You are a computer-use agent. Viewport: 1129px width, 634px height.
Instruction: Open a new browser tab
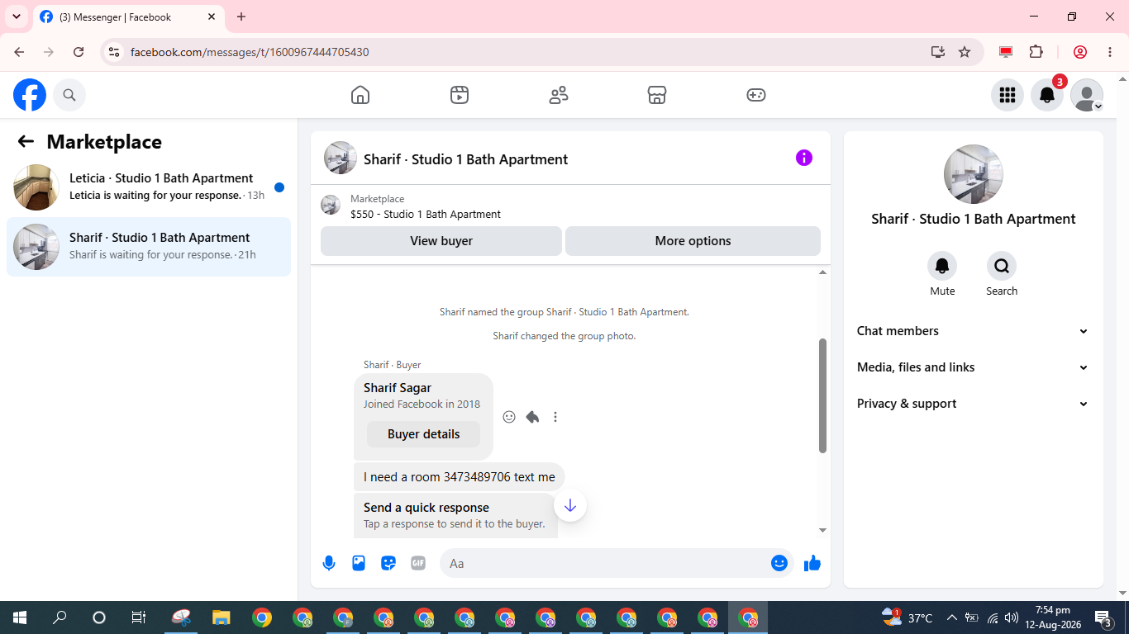241,17
